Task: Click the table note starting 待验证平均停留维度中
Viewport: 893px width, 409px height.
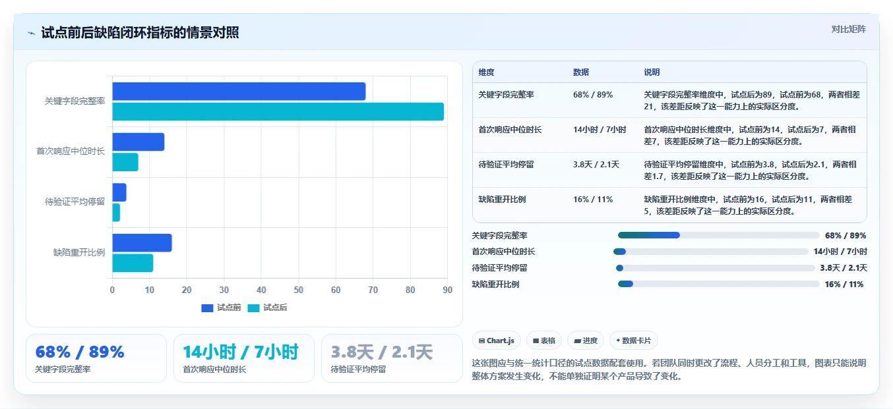Action: (752, 170)
